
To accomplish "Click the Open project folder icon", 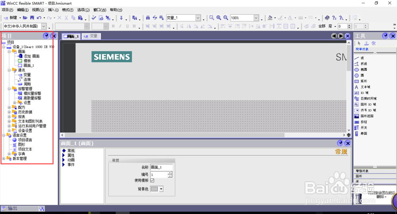I will point(25,18).
